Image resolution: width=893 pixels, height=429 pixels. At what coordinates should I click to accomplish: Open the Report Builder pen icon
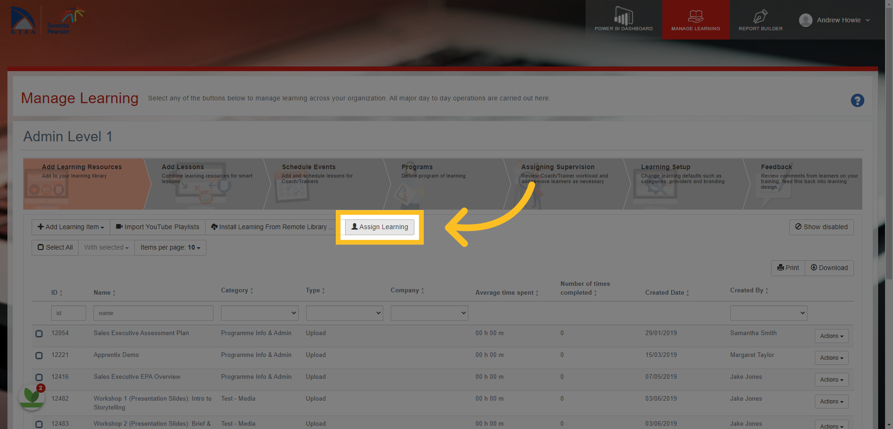tap(760, 16)
